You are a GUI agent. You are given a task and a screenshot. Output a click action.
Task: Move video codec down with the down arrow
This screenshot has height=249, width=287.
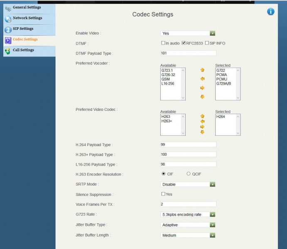[x=202, y=132]
